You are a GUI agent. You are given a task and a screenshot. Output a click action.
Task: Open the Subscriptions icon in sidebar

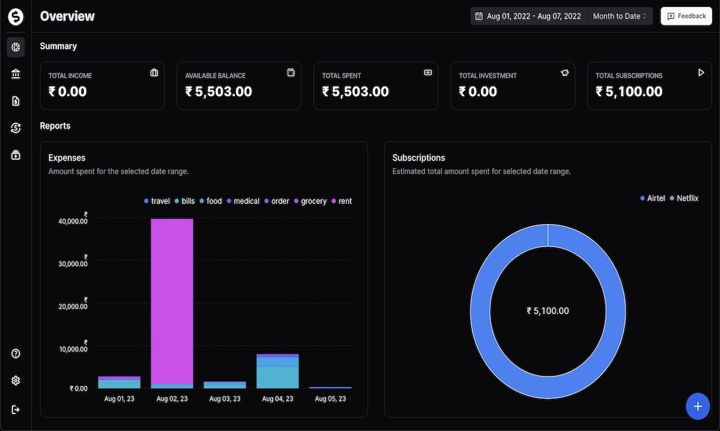tap(16, 155)
